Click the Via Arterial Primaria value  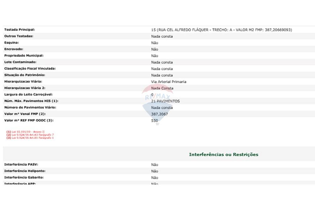[x=169, y=82]
